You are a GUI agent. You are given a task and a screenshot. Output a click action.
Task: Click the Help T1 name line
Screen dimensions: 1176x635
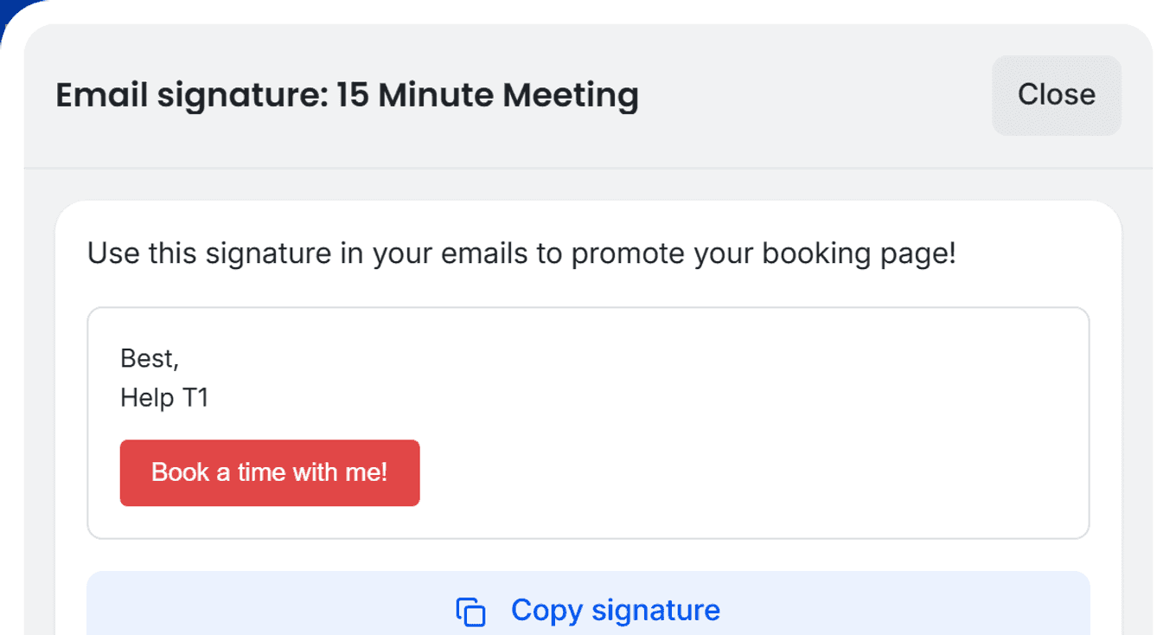click(164, 397)
